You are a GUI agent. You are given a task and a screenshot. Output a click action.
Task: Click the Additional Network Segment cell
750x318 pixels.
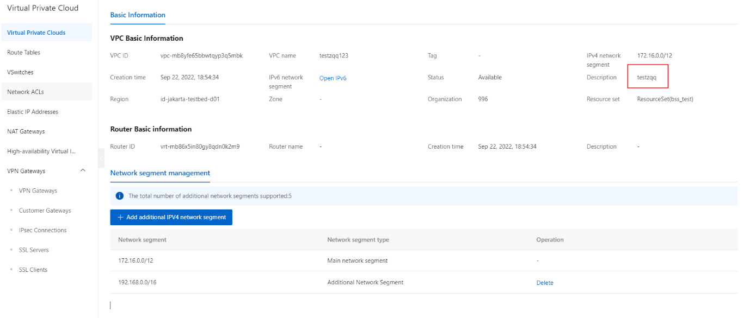point(365,282)
